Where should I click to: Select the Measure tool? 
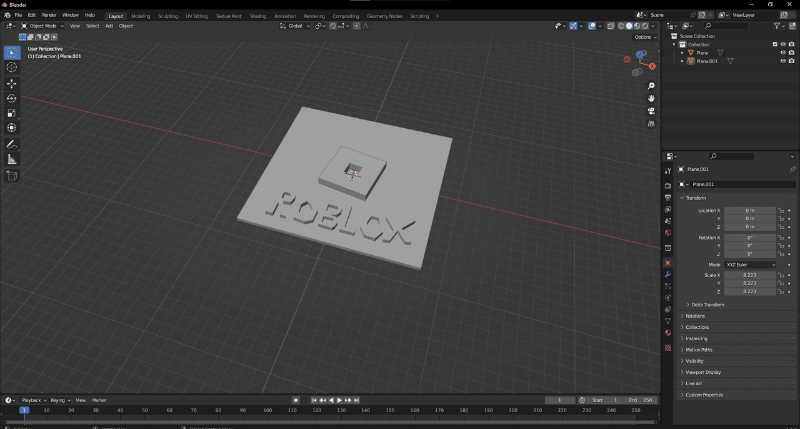click(12, 159)
